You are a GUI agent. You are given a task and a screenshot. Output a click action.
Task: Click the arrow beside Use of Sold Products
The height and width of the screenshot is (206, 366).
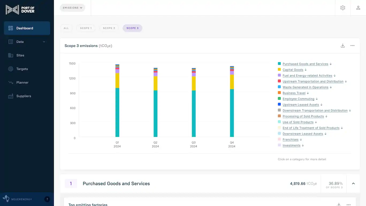(x=316, y=122)
